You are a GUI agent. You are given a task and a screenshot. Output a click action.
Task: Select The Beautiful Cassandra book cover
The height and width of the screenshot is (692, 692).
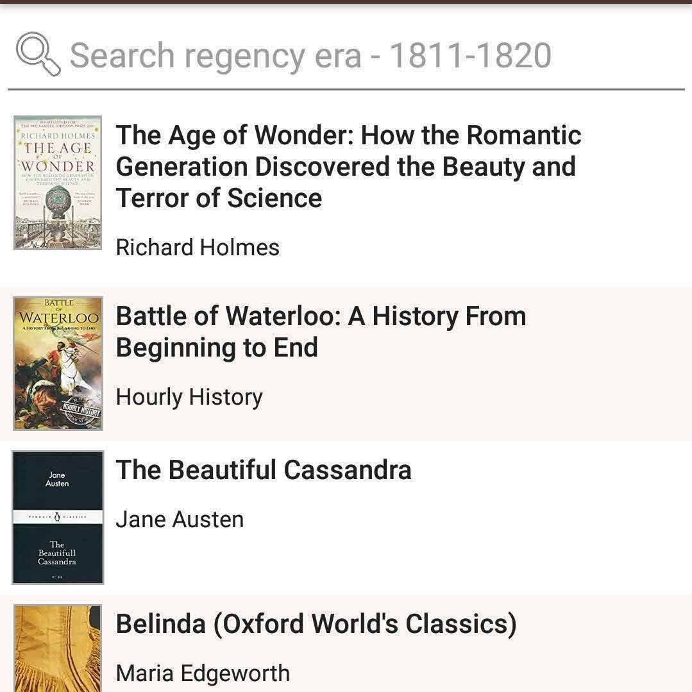[x=58, y=517]
